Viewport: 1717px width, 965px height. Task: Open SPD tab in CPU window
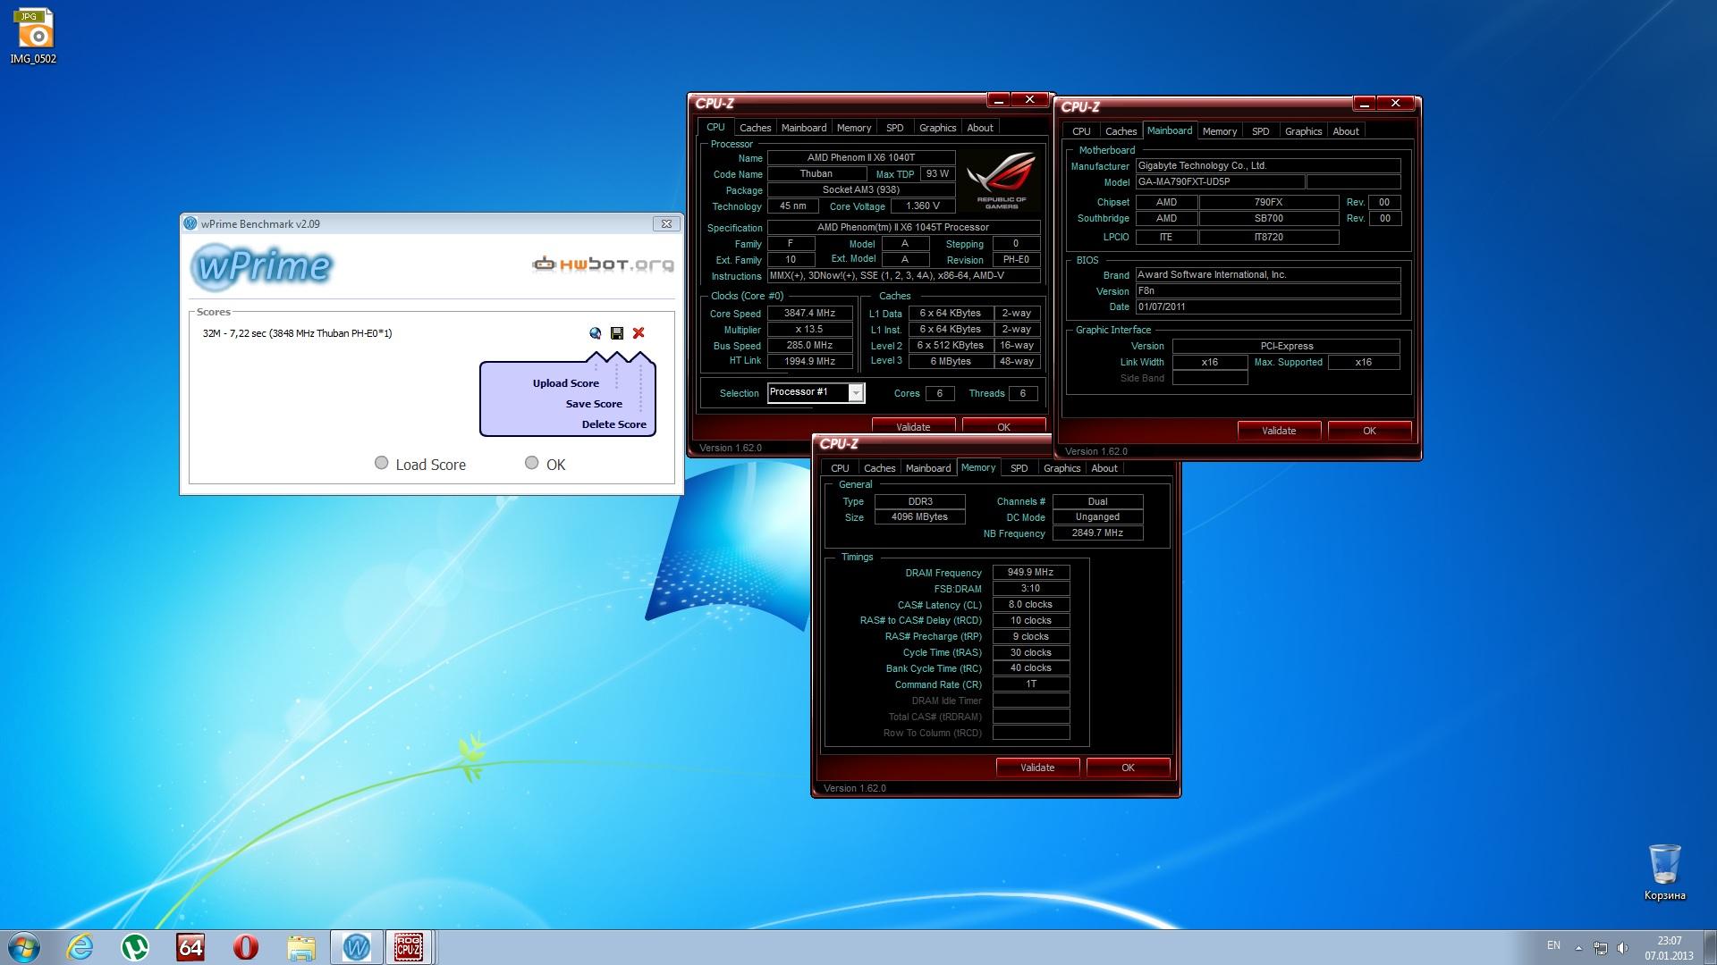click(895, 128)
